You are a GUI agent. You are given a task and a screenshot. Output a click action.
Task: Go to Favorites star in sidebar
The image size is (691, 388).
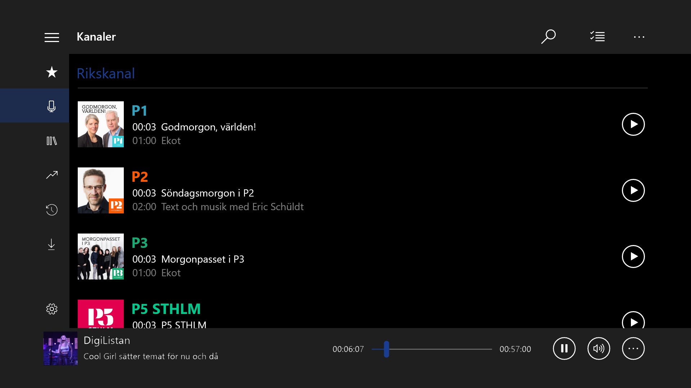(52, 72)
